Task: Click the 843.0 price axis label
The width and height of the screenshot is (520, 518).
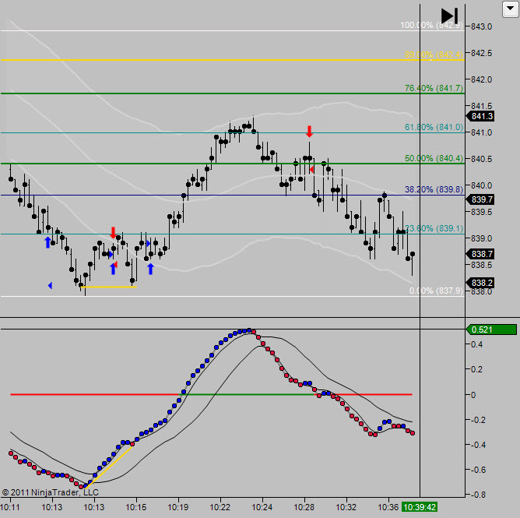Action: tap(482, 26)
